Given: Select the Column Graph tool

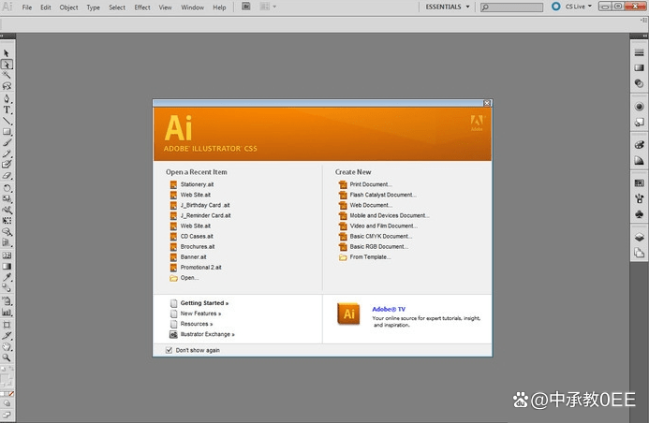Looking at the screenshot, I should point(7,313).
